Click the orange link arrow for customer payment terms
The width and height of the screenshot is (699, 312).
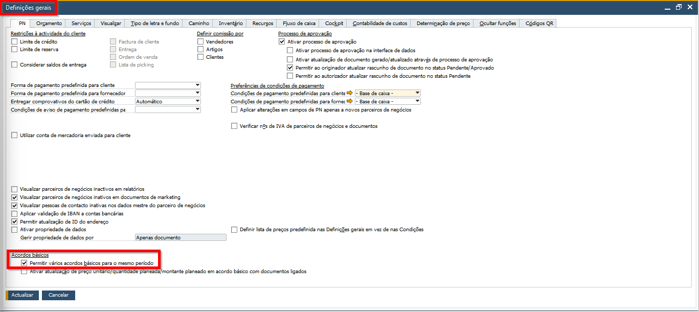point(350,93)
